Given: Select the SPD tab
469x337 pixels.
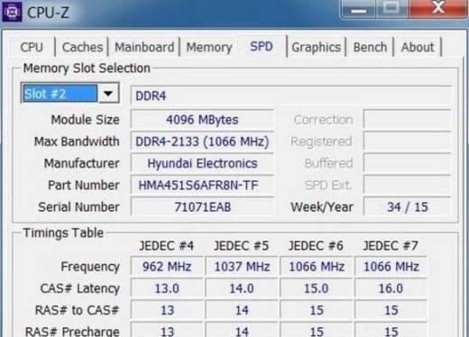Looking at the screenshot, I should click(262, 46).
